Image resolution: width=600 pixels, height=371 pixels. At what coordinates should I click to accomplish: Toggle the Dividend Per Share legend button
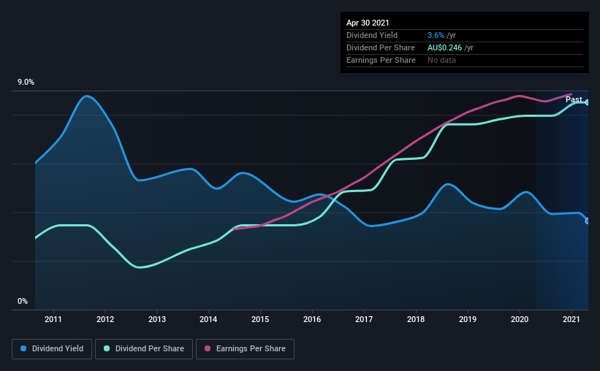tap(144, 349)
